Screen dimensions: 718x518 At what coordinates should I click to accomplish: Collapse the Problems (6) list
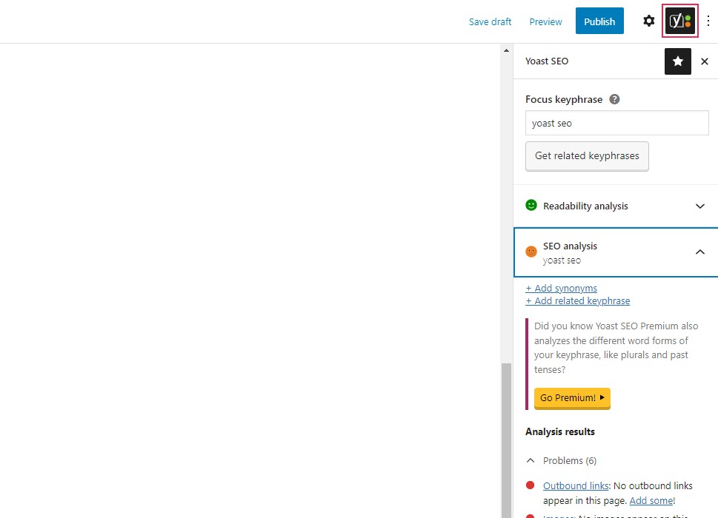(530, 460)
